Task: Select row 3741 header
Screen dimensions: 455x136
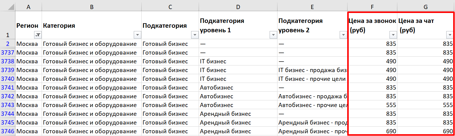Action: pos(8,88)
